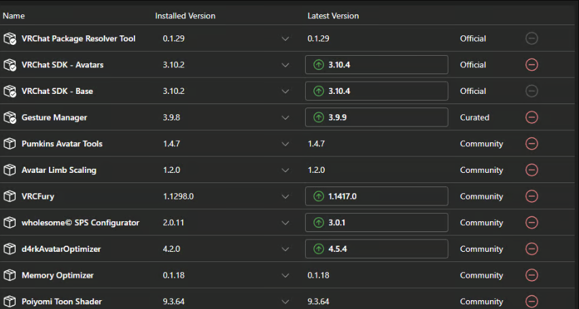
Task: Click the box icon beside VRCFury
Action: [x=10, y=196]
